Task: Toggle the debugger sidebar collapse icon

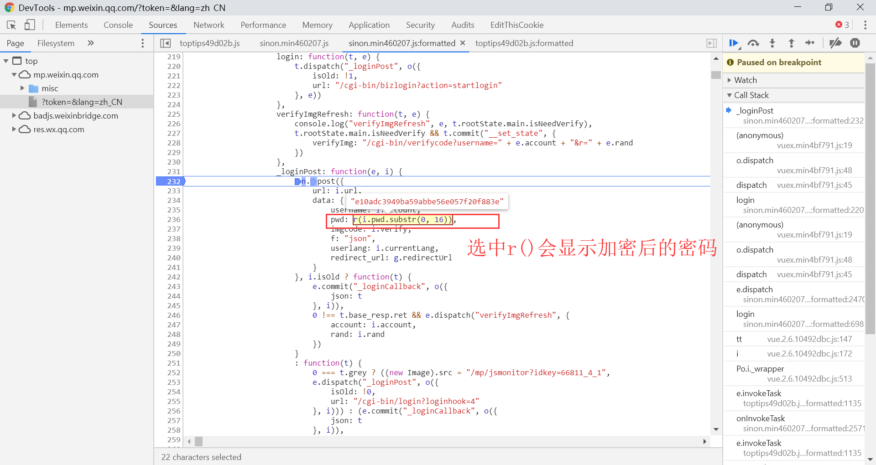Action: [x=711, y=43]
